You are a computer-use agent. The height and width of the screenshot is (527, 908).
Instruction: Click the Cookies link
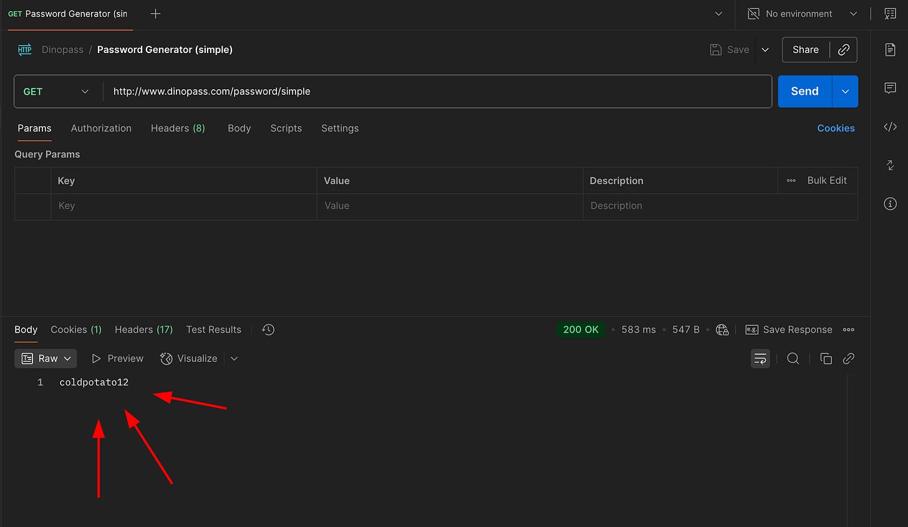point(836,128)
